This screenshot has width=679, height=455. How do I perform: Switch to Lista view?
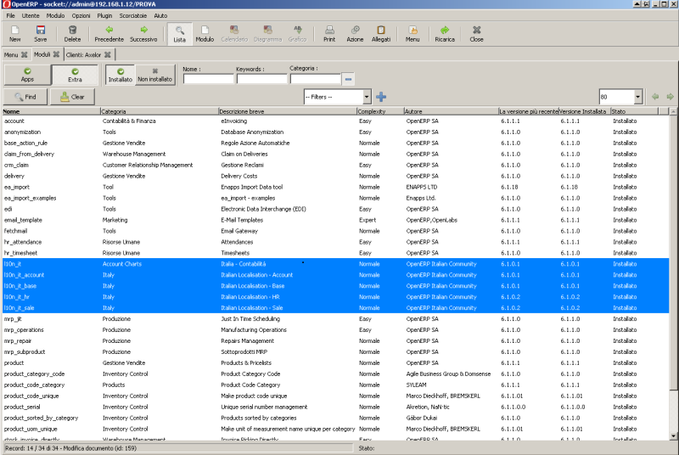[179, 34]
